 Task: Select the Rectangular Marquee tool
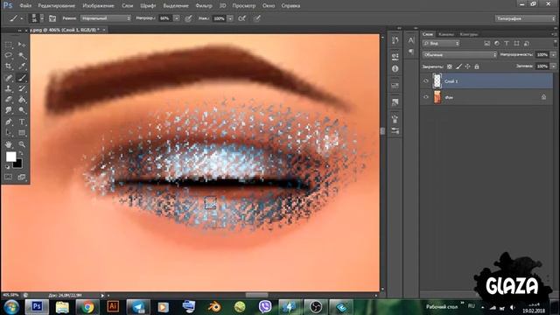(x=8, y=45)
